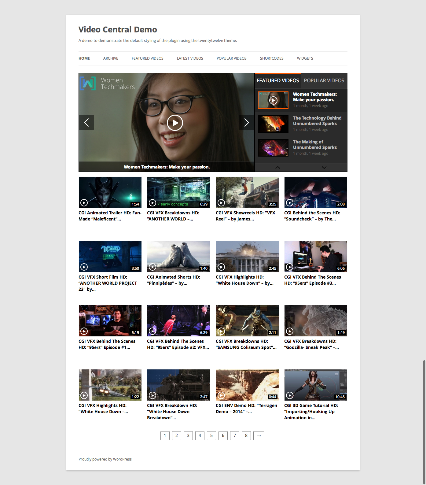Play icon on White House Down 2:45 thumbnail
This screenshot has height=485, width=426.
(x=221, y=267)
